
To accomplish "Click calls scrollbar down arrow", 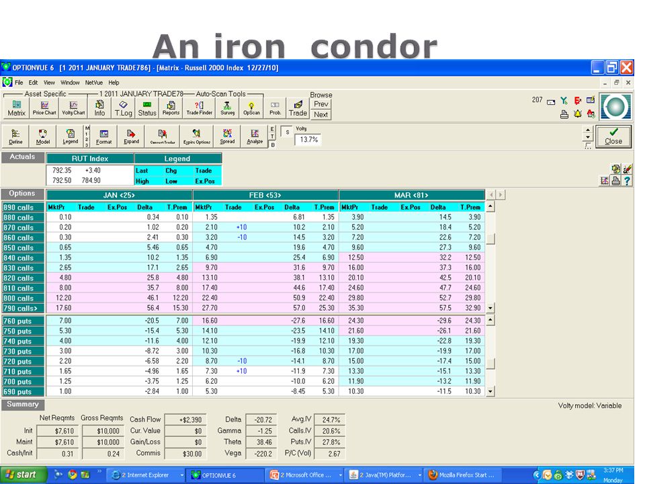I will point(490,307).
